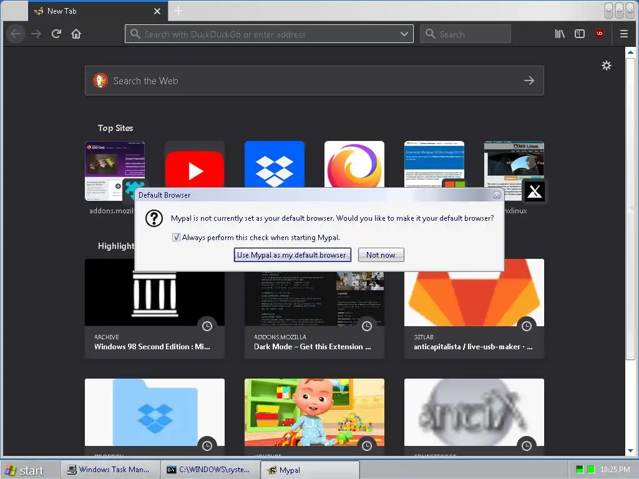Open the Library icon in toolbar
Image resolution: width=639 pixels, height=479 pixels.
click(x=560, y=34)
